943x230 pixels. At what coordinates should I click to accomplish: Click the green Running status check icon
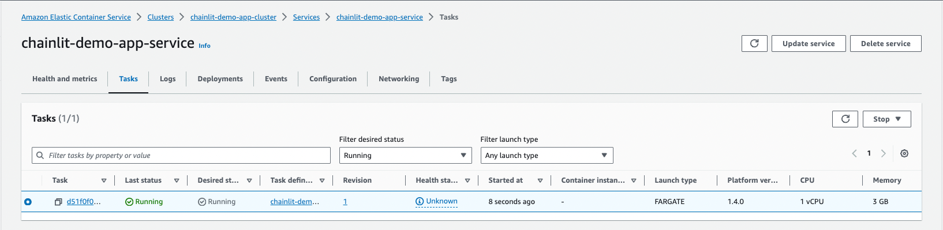(x=129, y=202)
